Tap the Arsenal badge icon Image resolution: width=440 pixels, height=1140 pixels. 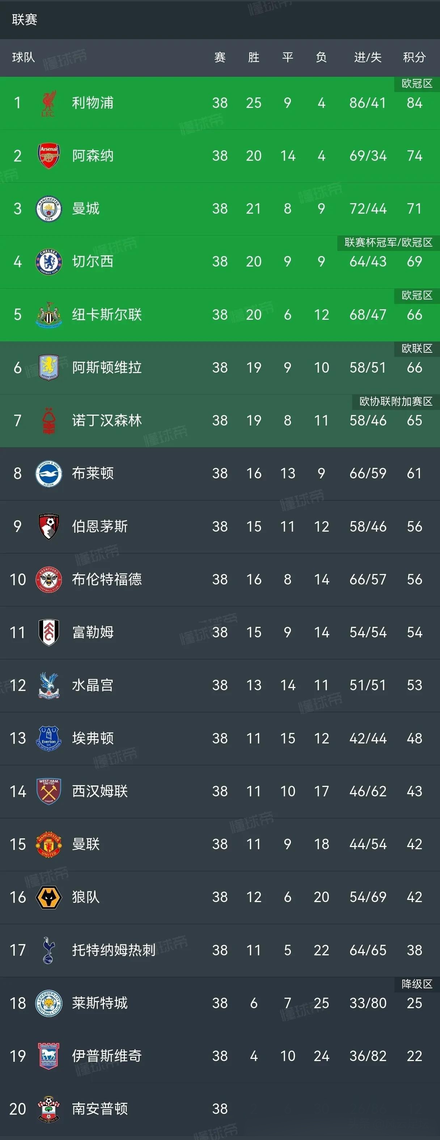pyautogui.click(x=48, y=156)
